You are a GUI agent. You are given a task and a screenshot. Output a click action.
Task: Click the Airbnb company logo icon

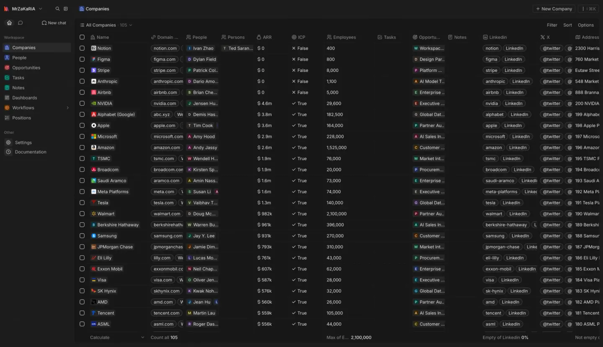94,92
